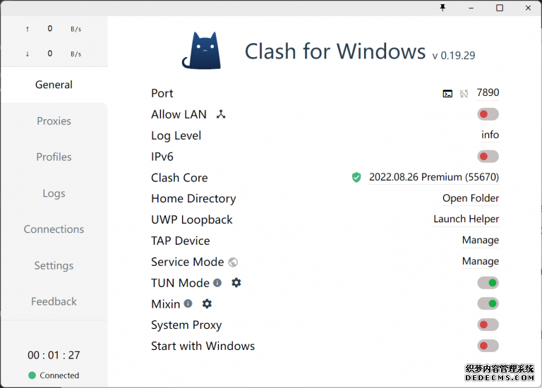Click the green shield icon by Clash Core
This screenshot has height=388, width=542.
[356, 177]
